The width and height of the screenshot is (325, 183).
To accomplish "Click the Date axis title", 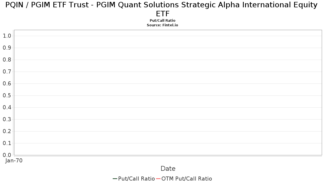I will click(x=168, y=169).
